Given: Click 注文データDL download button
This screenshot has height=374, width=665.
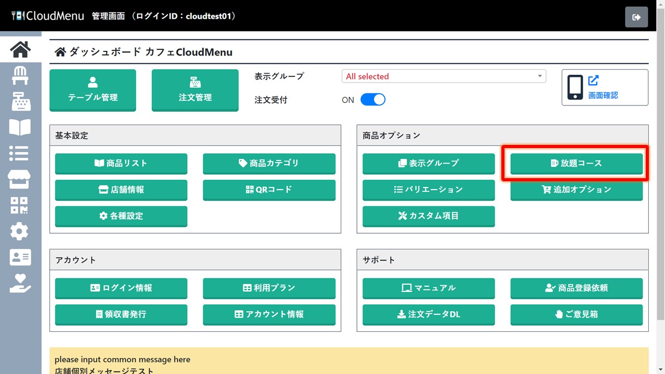Looking at the screenshot, I should 429,314.
